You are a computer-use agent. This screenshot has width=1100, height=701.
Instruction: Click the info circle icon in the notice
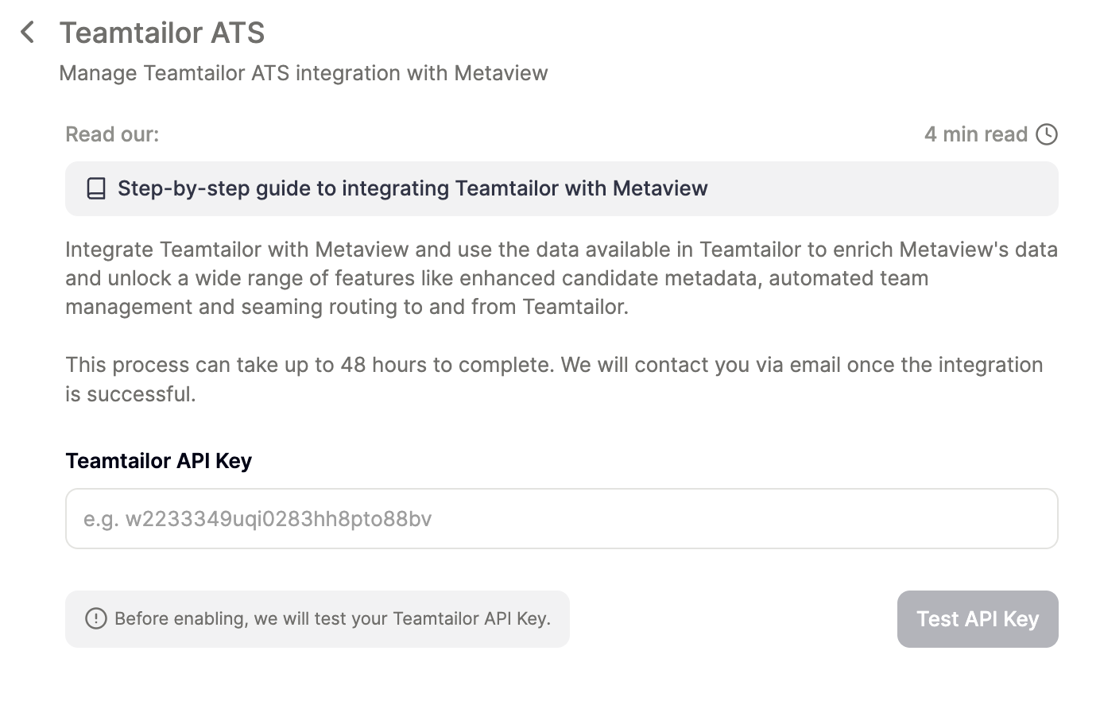click(x=96, y=618)
